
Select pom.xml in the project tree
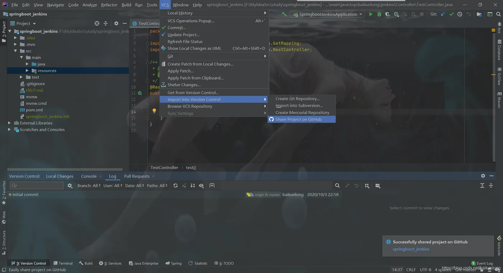(34, 110)
